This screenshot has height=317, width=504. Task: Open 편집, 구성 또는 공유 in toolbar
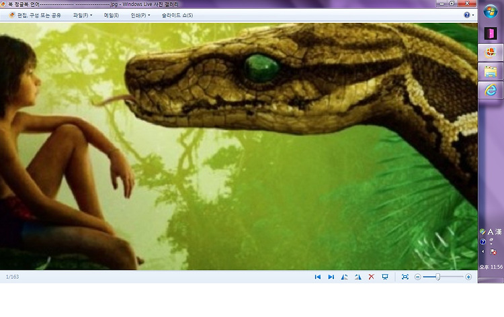[x=35, y=15]
